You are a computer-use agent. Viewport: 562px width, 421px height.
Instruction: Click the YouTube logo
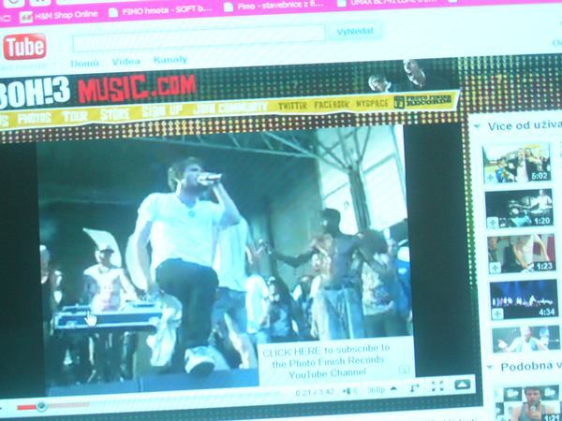24,47
